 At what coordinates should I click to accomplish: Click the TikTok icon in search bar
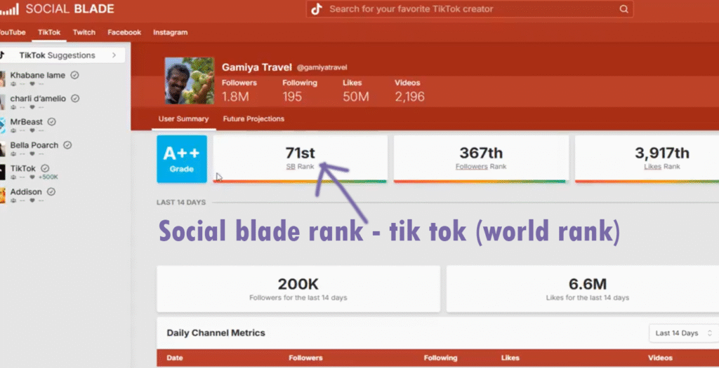tap(317, 9)
